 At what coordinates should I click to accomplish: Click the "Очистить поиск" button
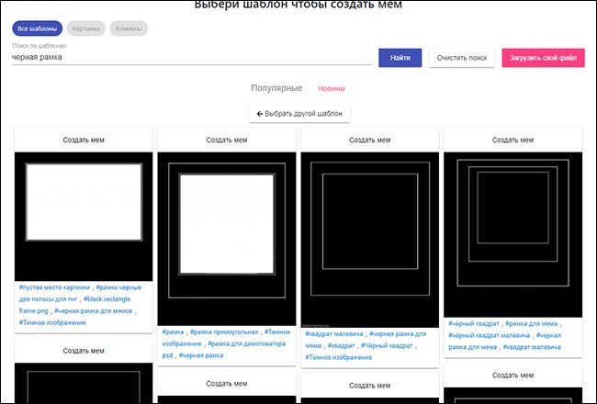461,58
